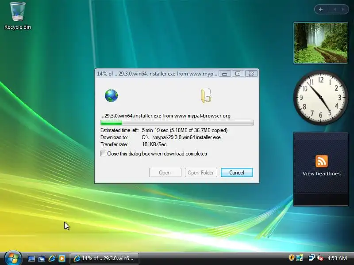Screen dimensions: 354x265
Task: Click Switch Between Windows quick launch icon
Action: (41, 258)
